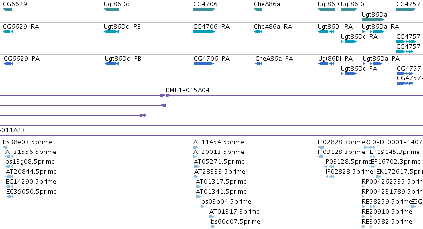Image resolution: width=423 pixels, height=229 pixels.
Task: Click the RE20910.5prime EST label
Action: click(x=387, y=212)
